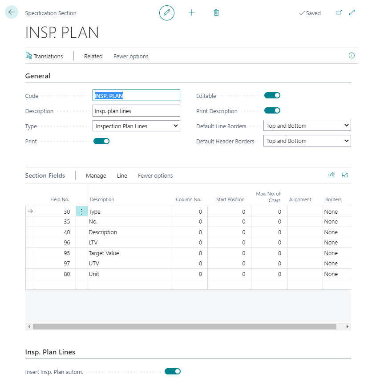
Task: Go back with the arrow button
Action: click(x=12, y=12)
